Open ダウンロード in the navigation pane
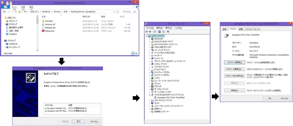This screenshot has width=293, height=126. [x=13, y=21]
